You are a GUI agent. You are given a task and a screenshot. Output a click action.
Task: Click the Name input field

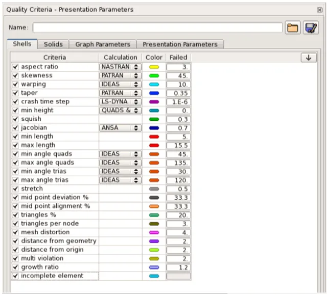click(157, 28)
